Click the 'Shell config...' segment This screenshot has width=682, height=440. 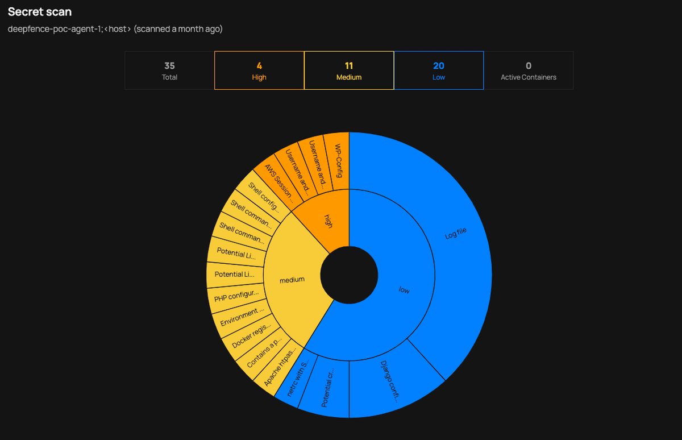pyautogui.click(x=263, y=196)
